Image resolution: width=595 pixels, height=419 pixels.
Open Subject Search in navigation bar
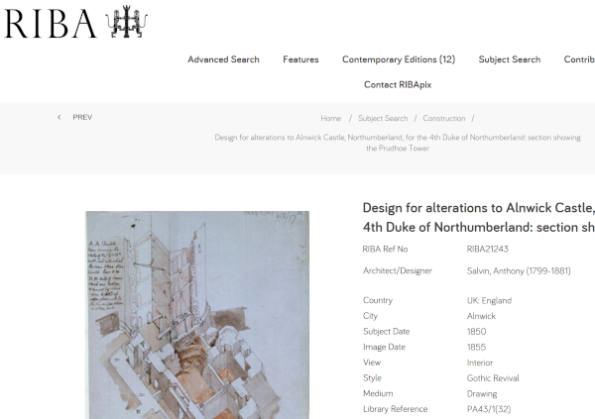[x=509, y=59]
